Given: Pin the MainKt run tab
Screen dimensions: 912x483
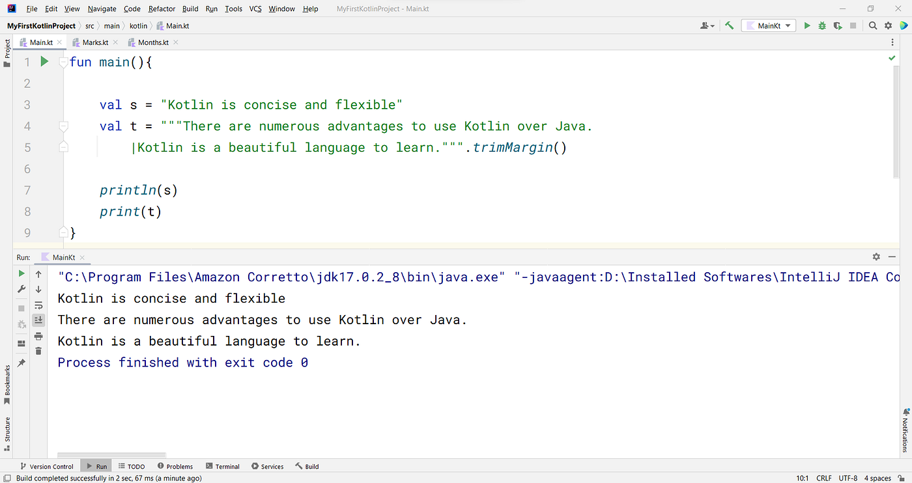Looking at the screenshot, I should pyautogui.click(x=21, y=363).
